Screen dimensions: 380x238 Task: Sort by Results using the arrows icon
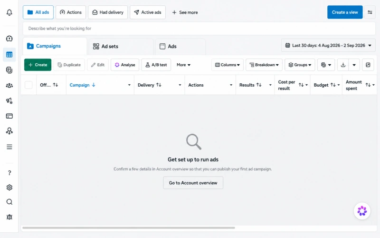tap(259, 85)
